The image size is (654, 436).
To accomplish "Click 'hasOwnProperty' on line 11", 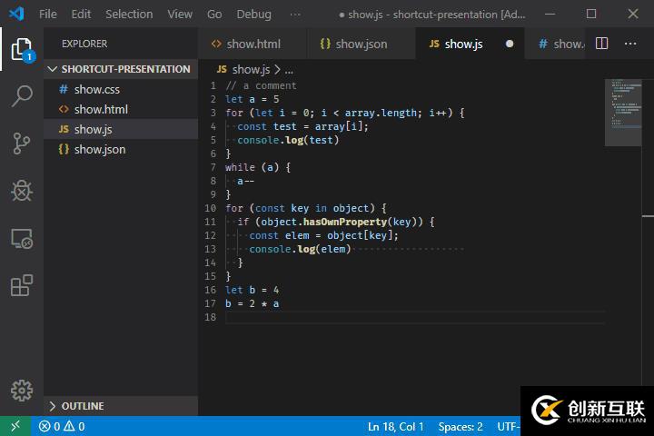I will click(345, 222).
